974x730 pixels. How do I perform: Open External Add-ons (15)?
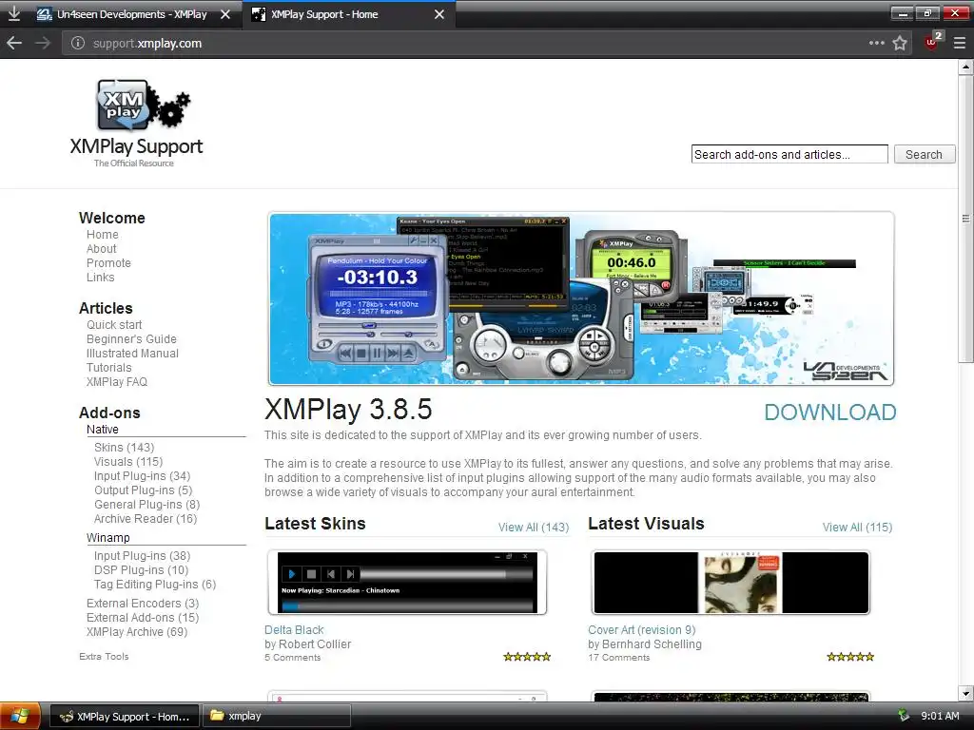(x=143, y=618)
